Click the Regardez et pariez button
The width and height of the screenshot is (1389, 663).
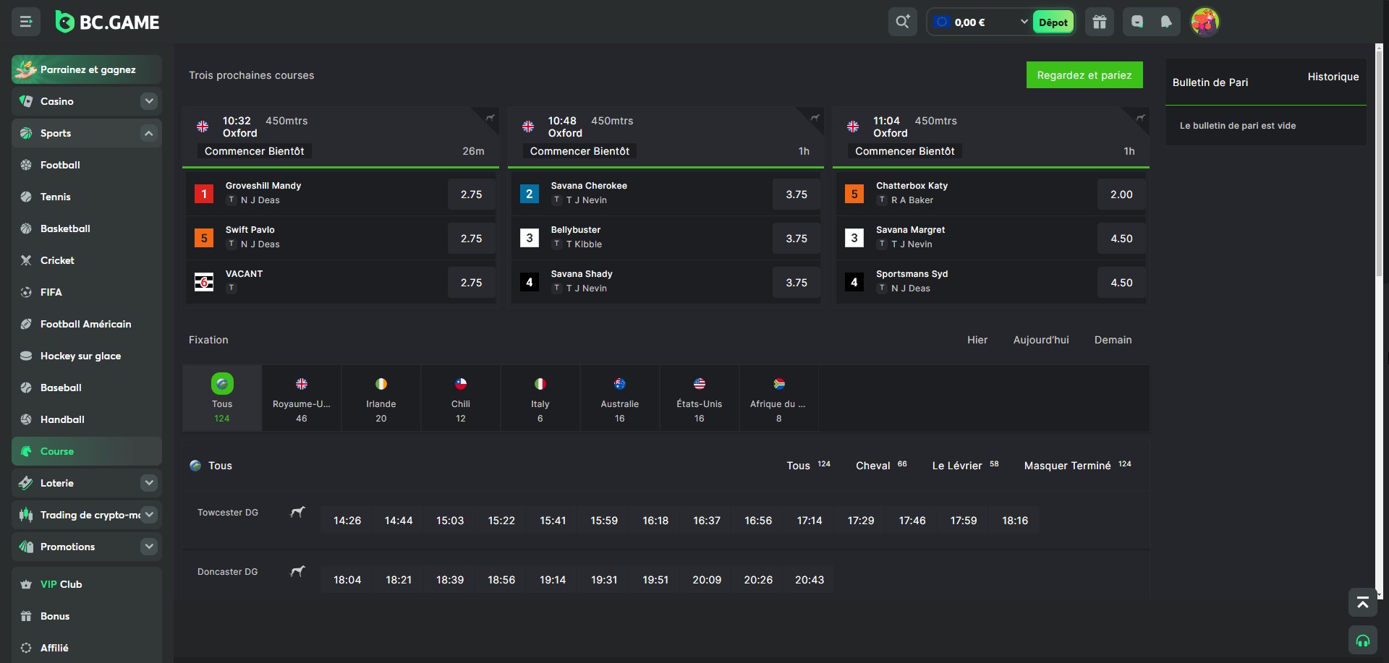coord(1084,75)
